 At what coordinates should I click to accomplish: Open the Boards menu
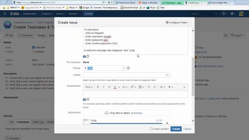(74, 14)
